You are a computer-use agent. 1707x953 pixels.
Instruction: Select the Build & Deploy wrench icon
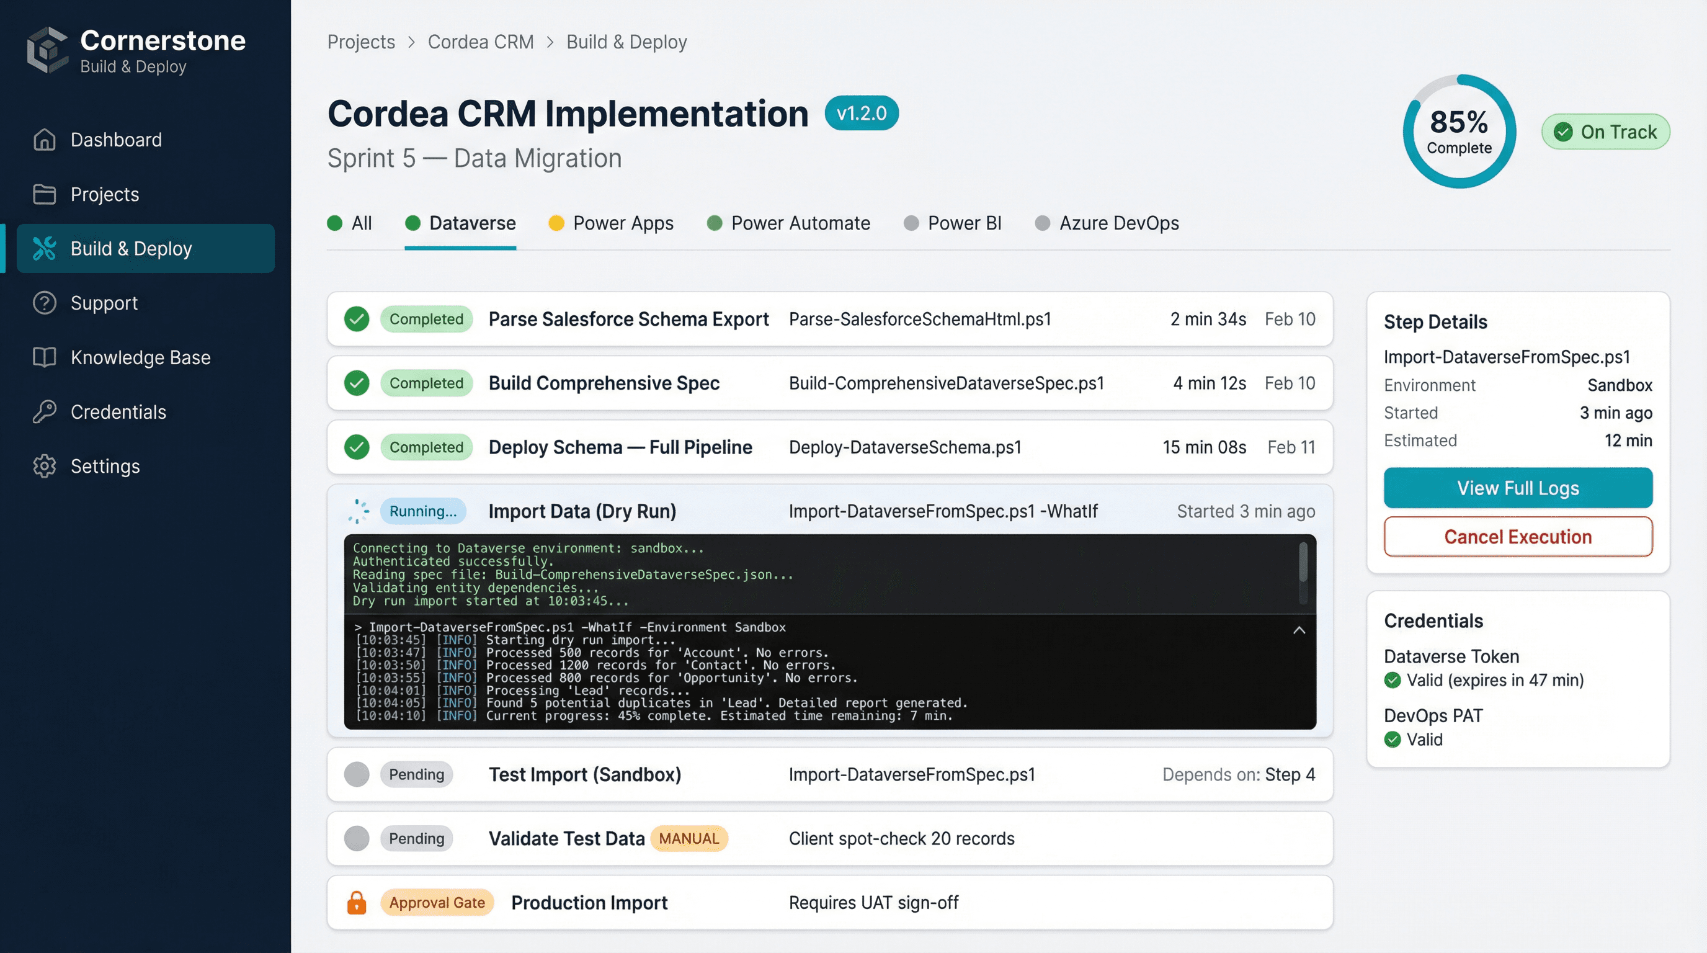pyautogui.click(x=45, y=249)
